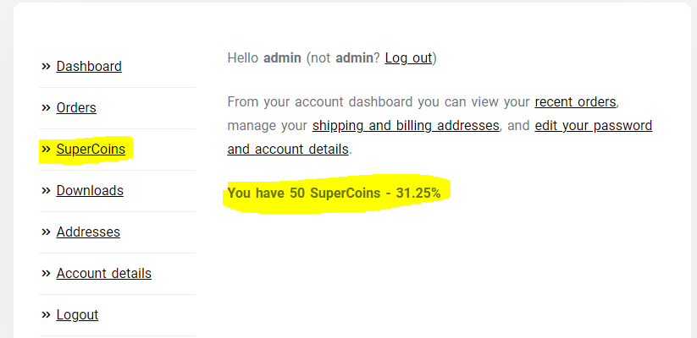Click the chevron icon beside Logout
Viewport: 697px width, 338px height.
pos(46,314)
